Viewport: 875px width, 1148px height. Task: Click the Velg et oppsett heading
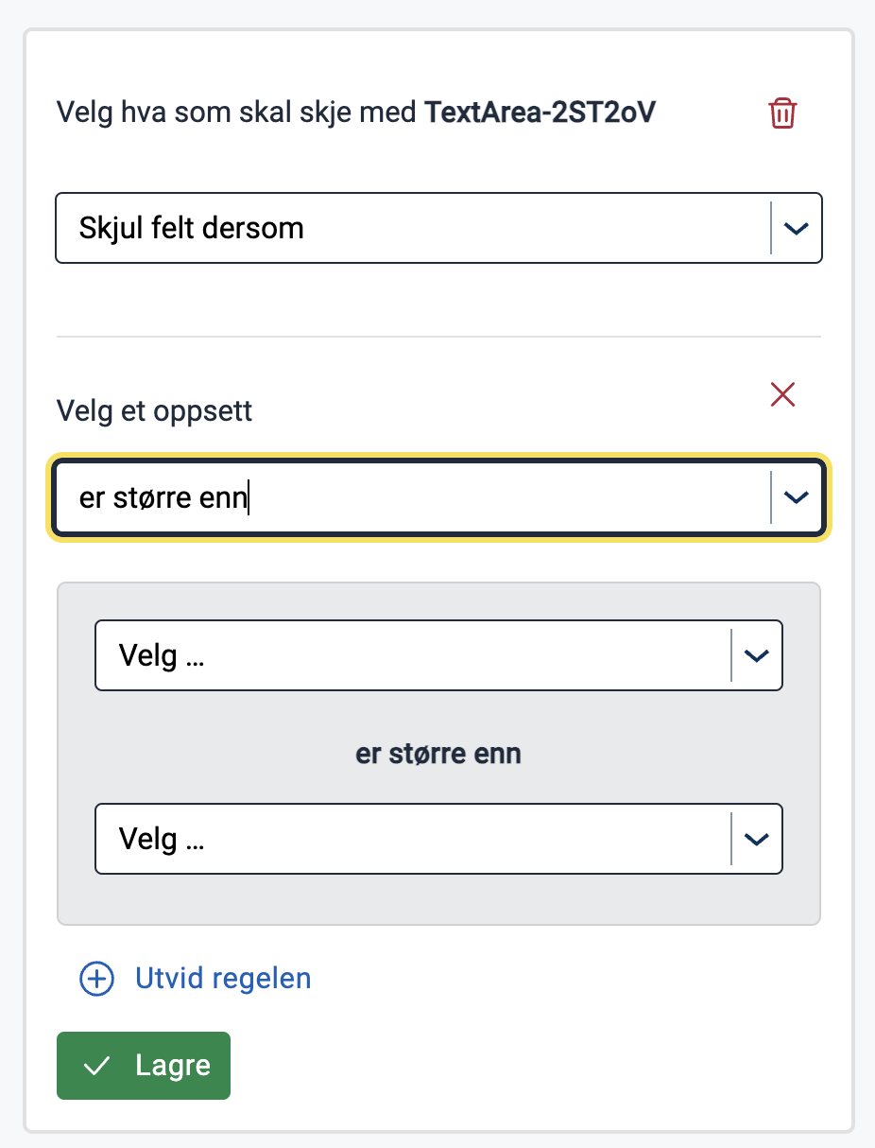(x=153, y=410)
